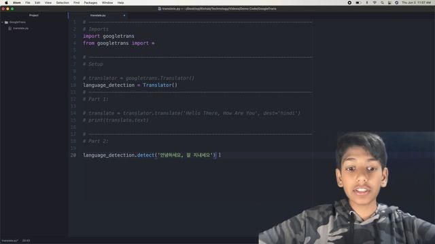Image resolution: width=435 pixels, height=244 pixels.
Task: Click 'import googletrans' on line 3
Action: tap(109, 36)
